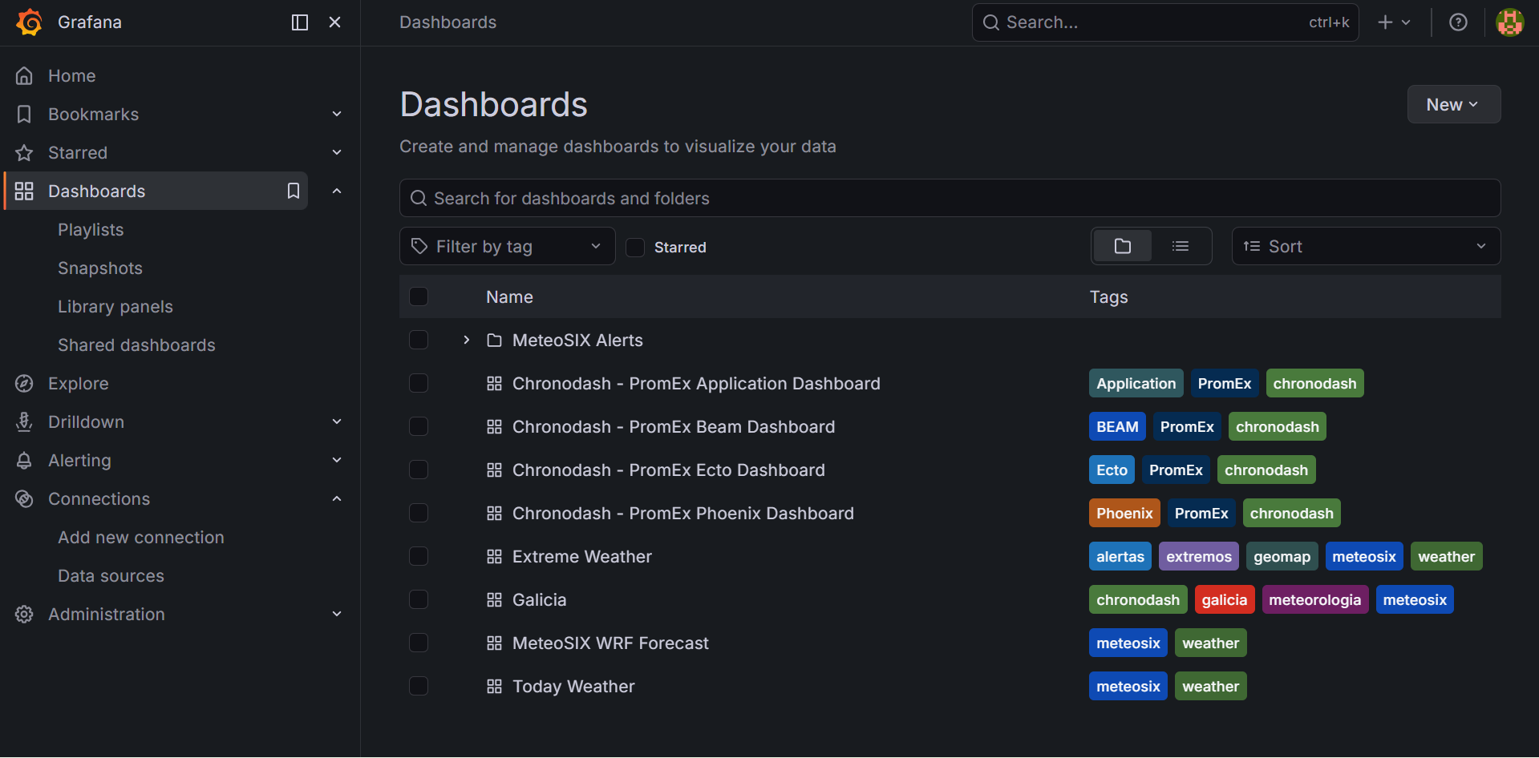The image size is (1539, 758).
Task: Check the PromEx Application Dashboard row checkbox
Action: click(x=419, y=383)
